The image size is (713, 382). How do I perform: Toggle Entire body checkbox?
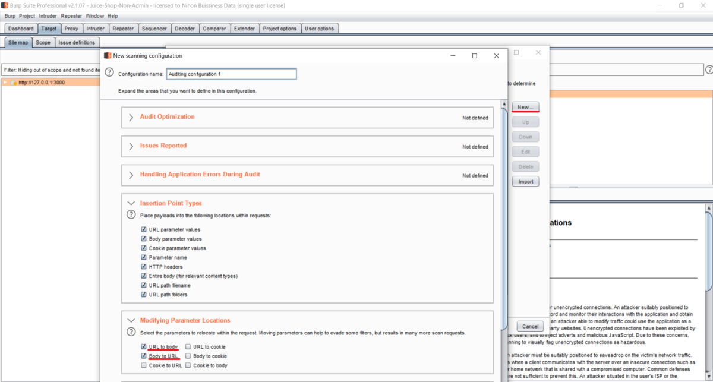(144, 276)
